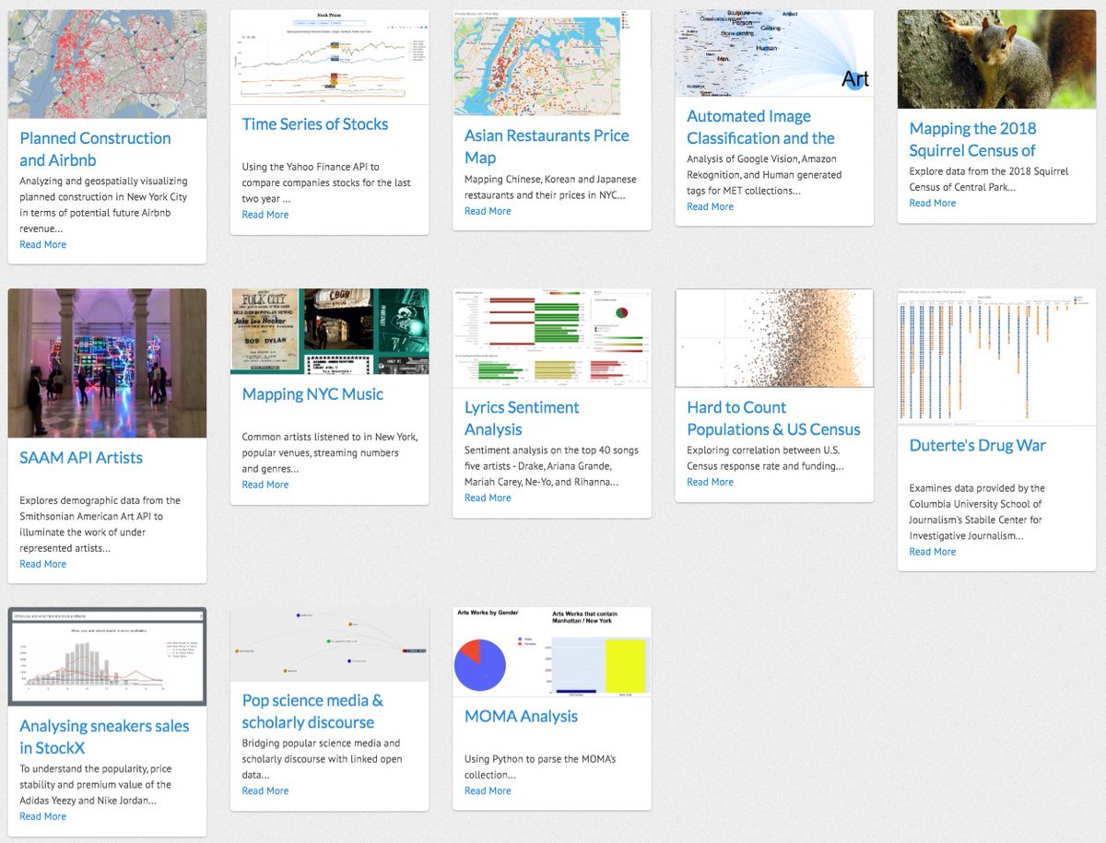
Task: View the Stock Prices chart thumbnail
Action: (329, 57)
